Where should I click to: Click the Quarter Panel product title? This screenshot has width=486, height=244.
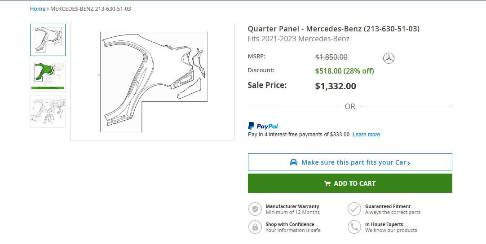click(333, 29)
